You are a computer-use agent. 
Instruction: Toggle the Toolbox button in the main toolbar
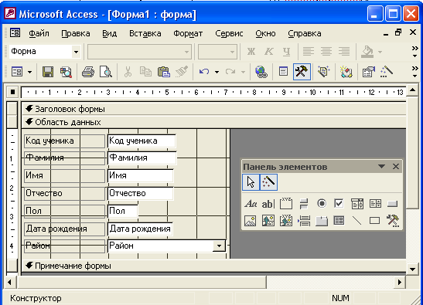[x=302, y=72]
